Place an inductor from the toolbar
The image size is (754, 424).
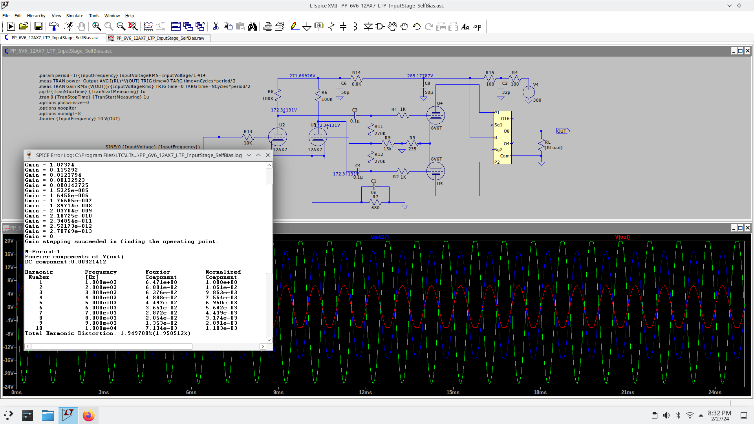coord(355,26)
